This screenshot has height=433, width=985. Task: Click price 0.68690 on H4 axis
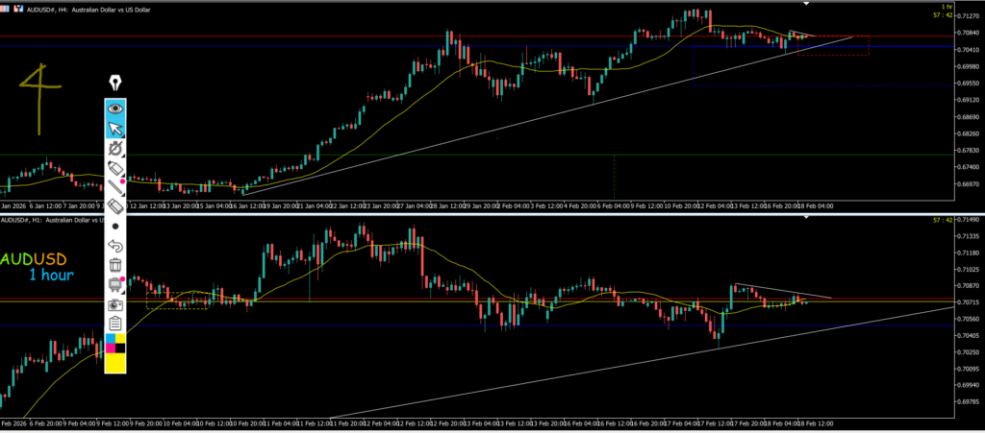coord(967,117)
